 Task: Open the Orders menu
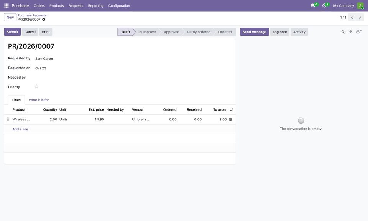click(x=39, y=6)
